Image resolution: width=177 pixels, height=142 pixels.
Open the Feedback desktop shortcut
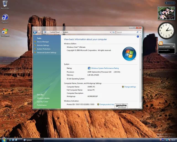point(5,19)
